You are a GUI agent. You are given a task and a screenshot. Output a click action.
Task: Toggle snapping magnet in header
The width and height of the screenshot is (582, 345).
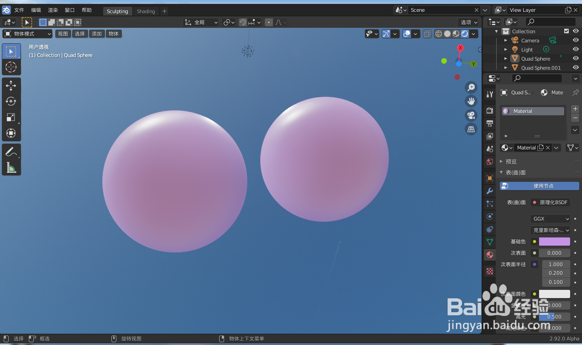243,22
